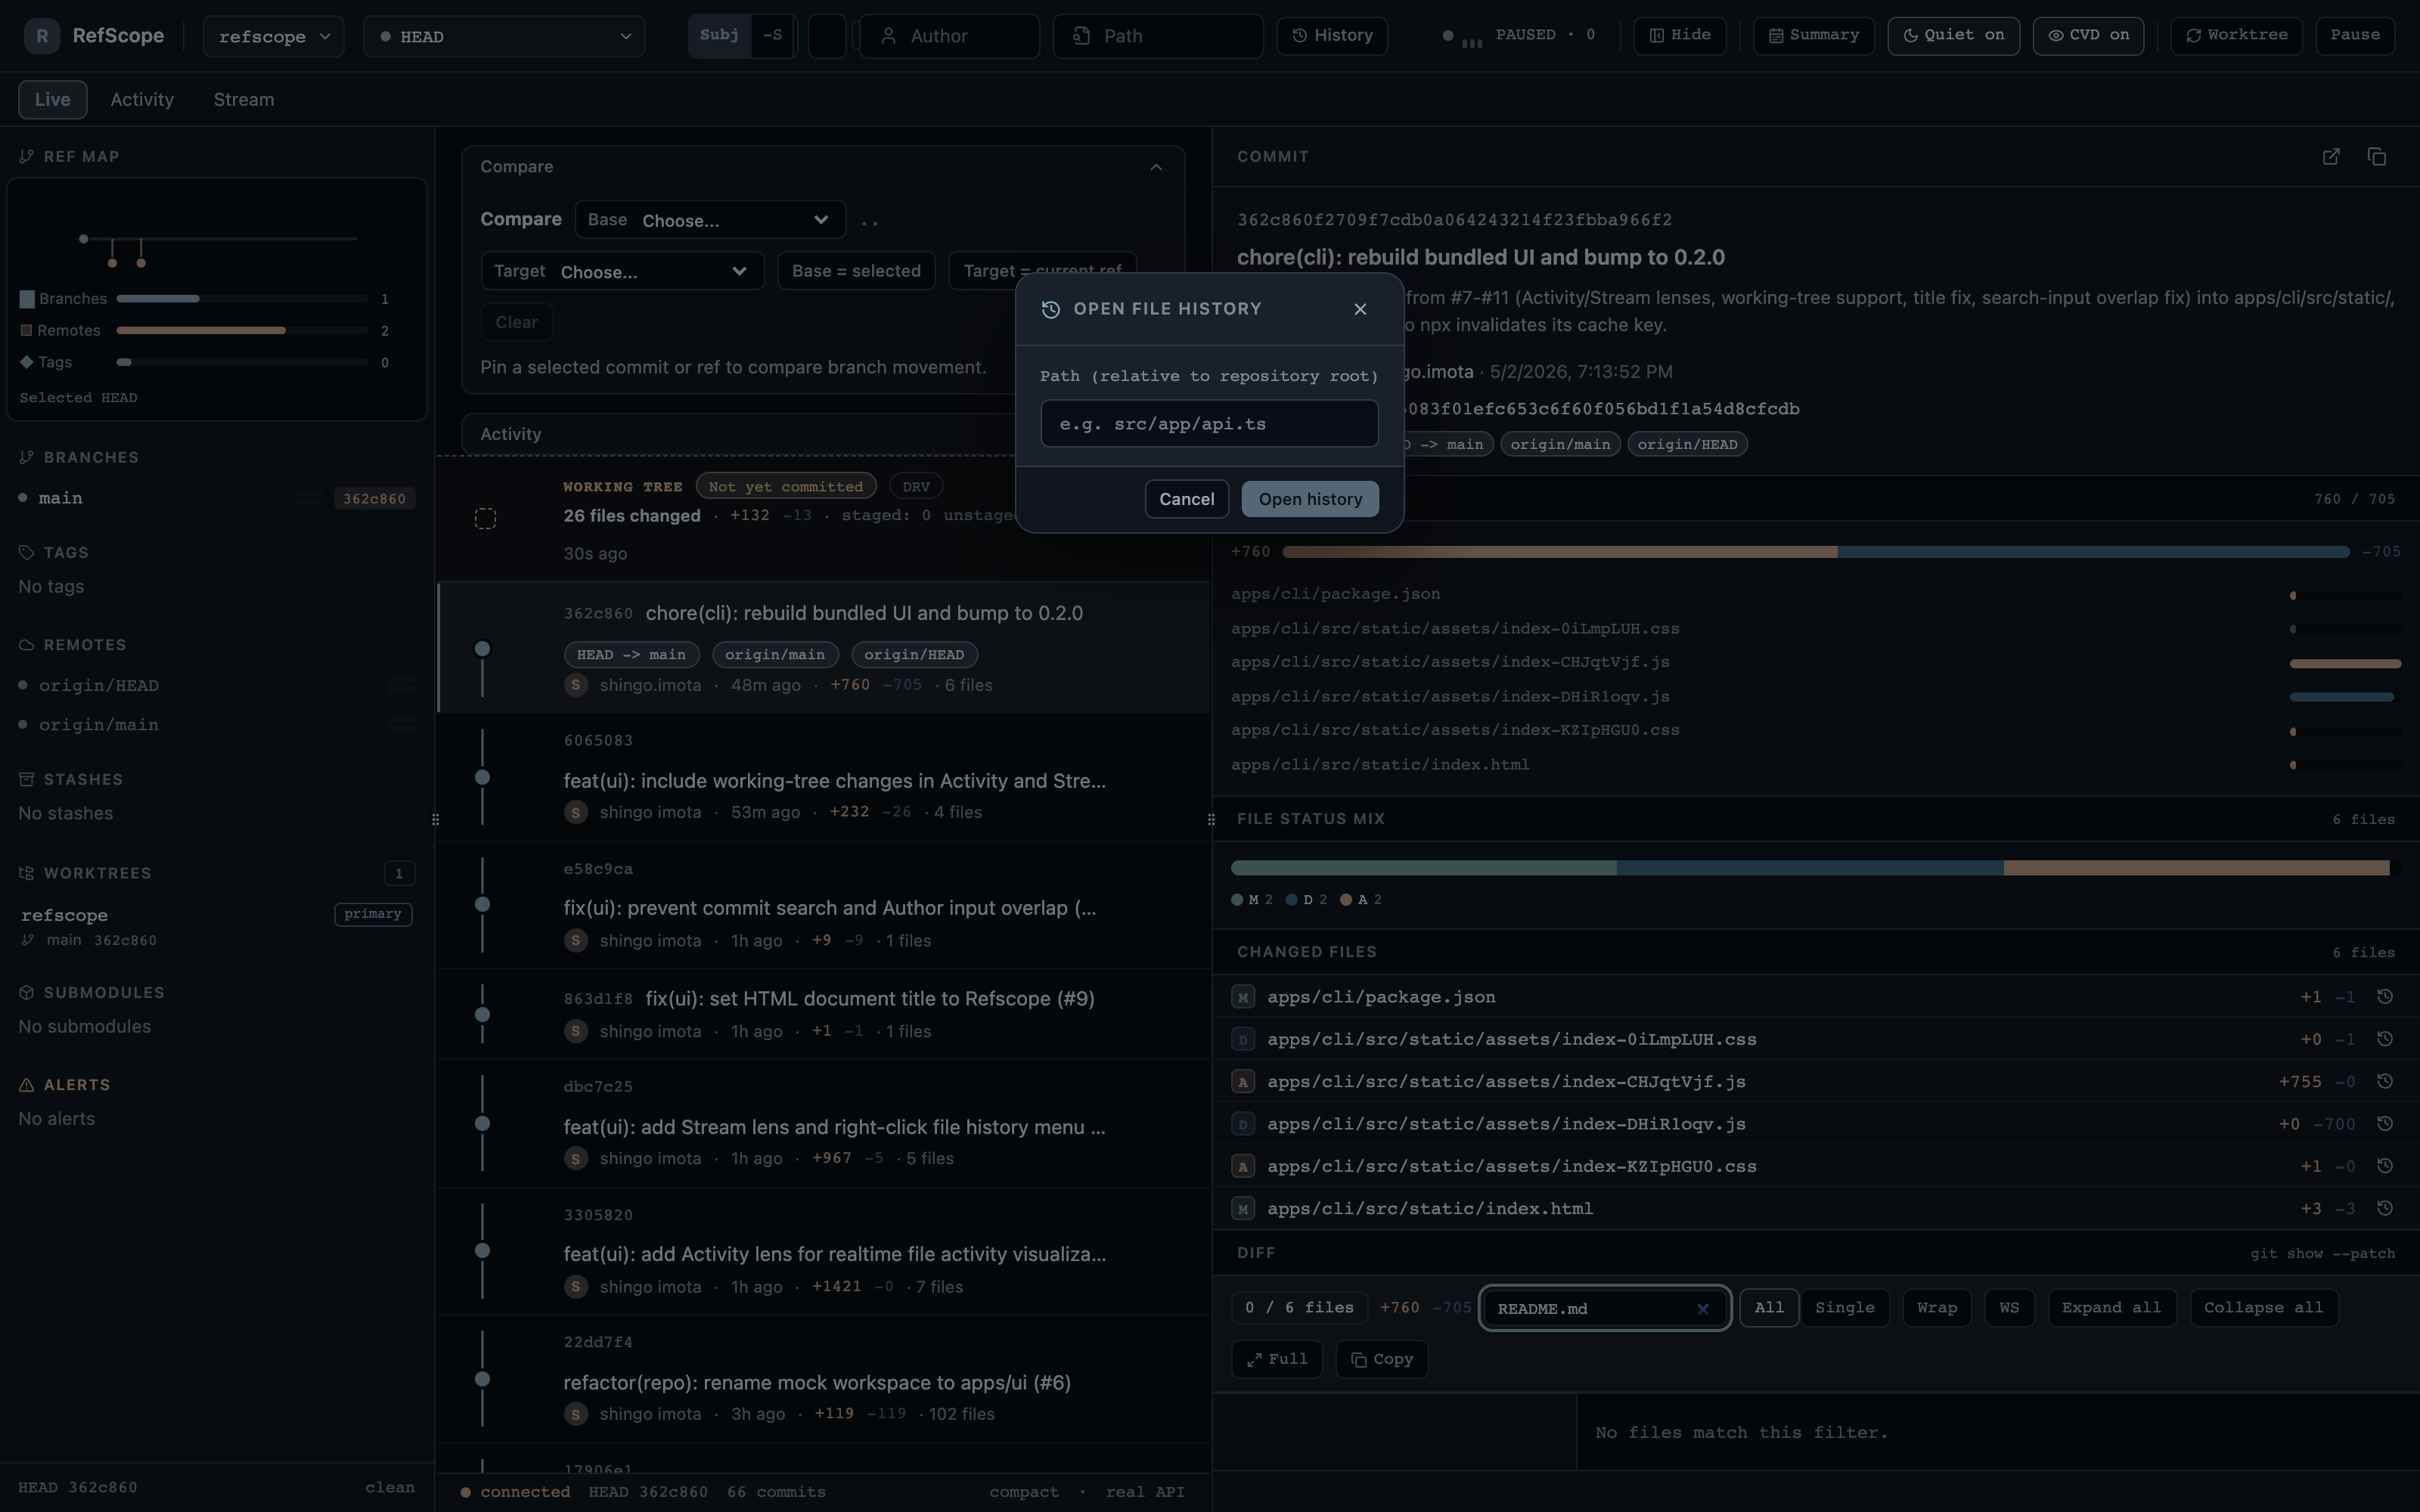Open file history for index-KZIpHGU0.css row
The height and width of the screenshot is (1512, 2420).
click(x=2384, y=1166)
